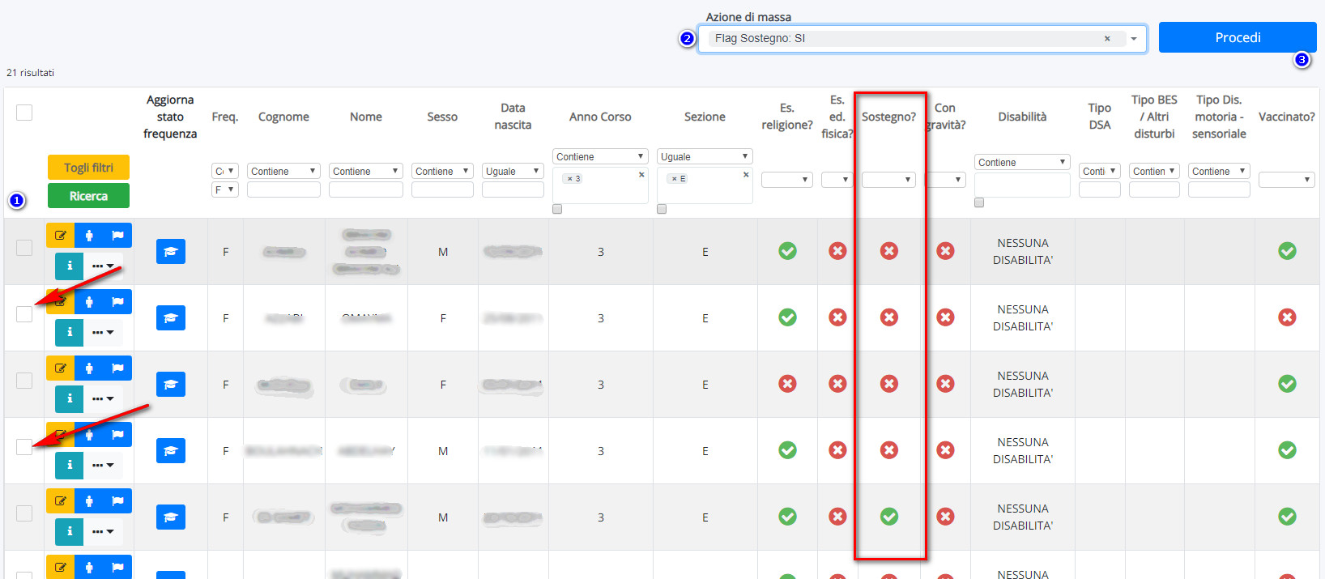Image resolution: width=1325 pixels, height=579 pixels.
Task: Open the Sesso Contiene operator dropdown
Action: pyautogui.click(x=442, y=171)
